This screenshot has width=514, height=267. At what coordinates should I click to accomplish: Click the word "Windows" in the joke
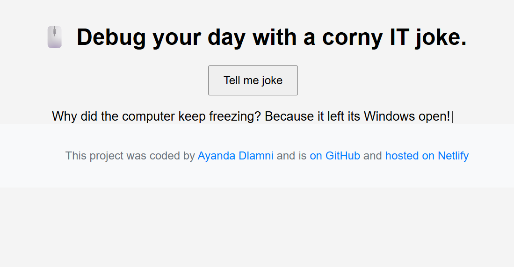[x=389, y=116]
